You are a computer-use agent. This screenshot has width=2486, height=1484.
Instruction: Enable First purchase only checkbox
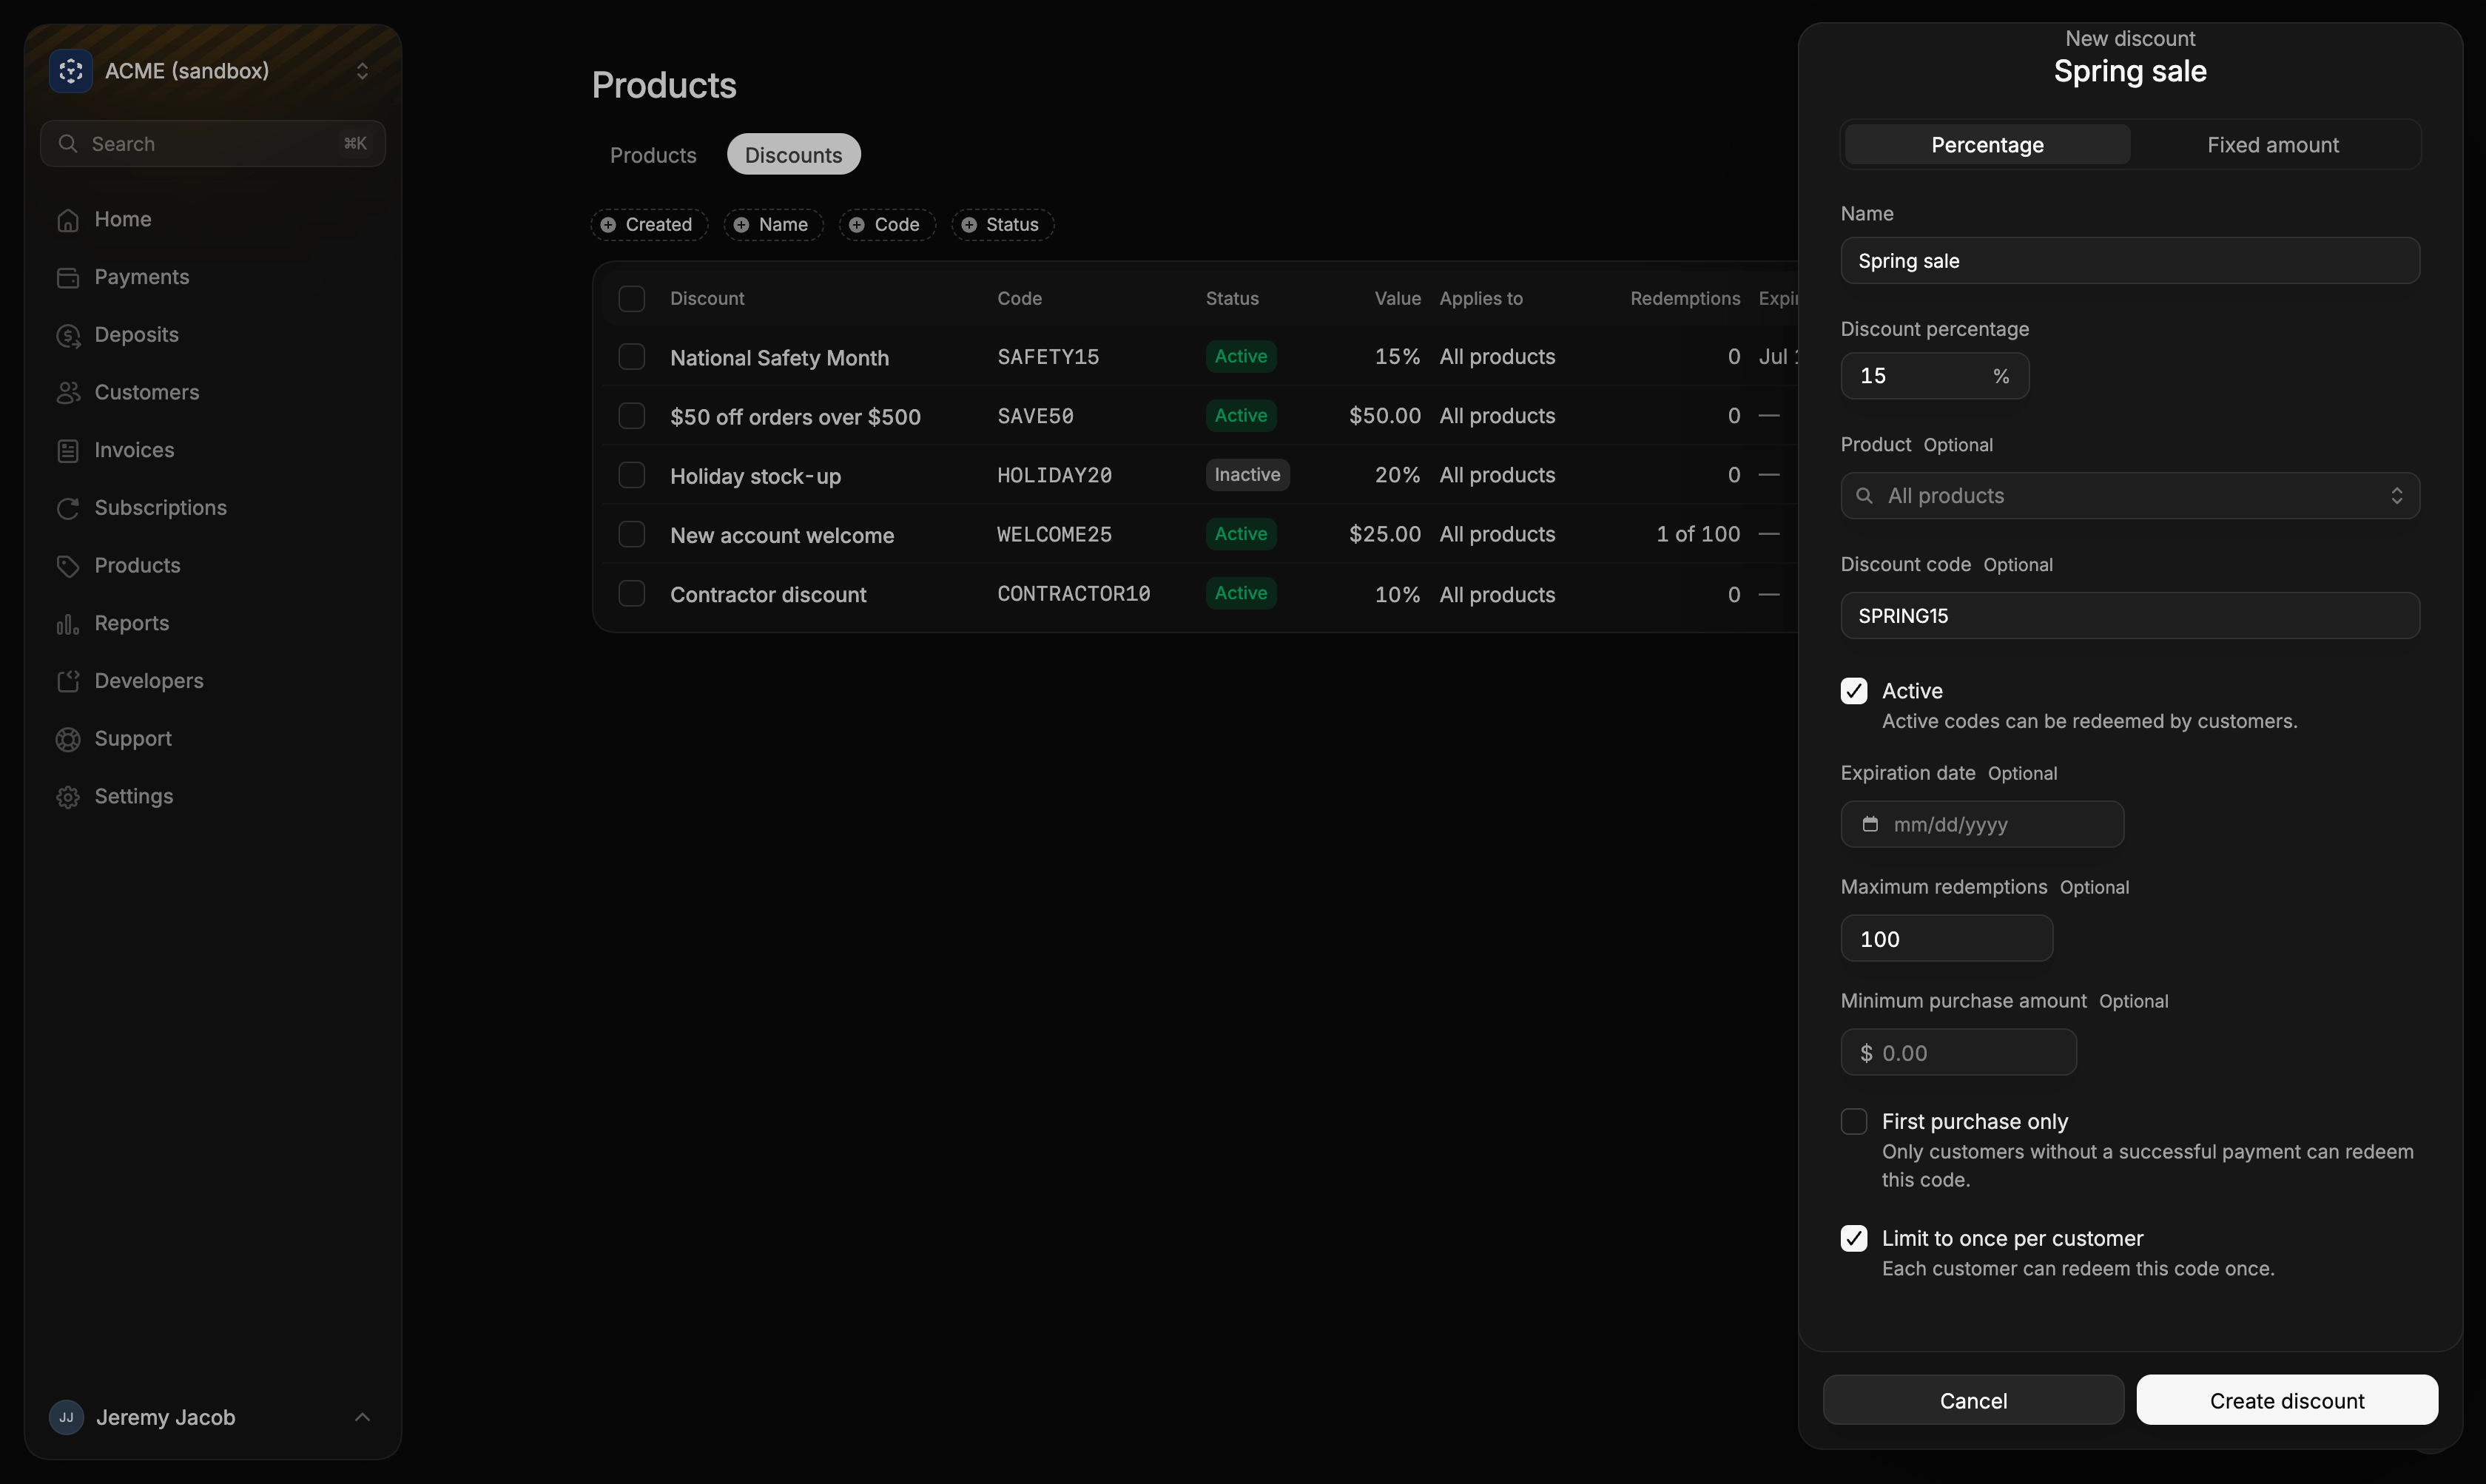point(1854,1122)
